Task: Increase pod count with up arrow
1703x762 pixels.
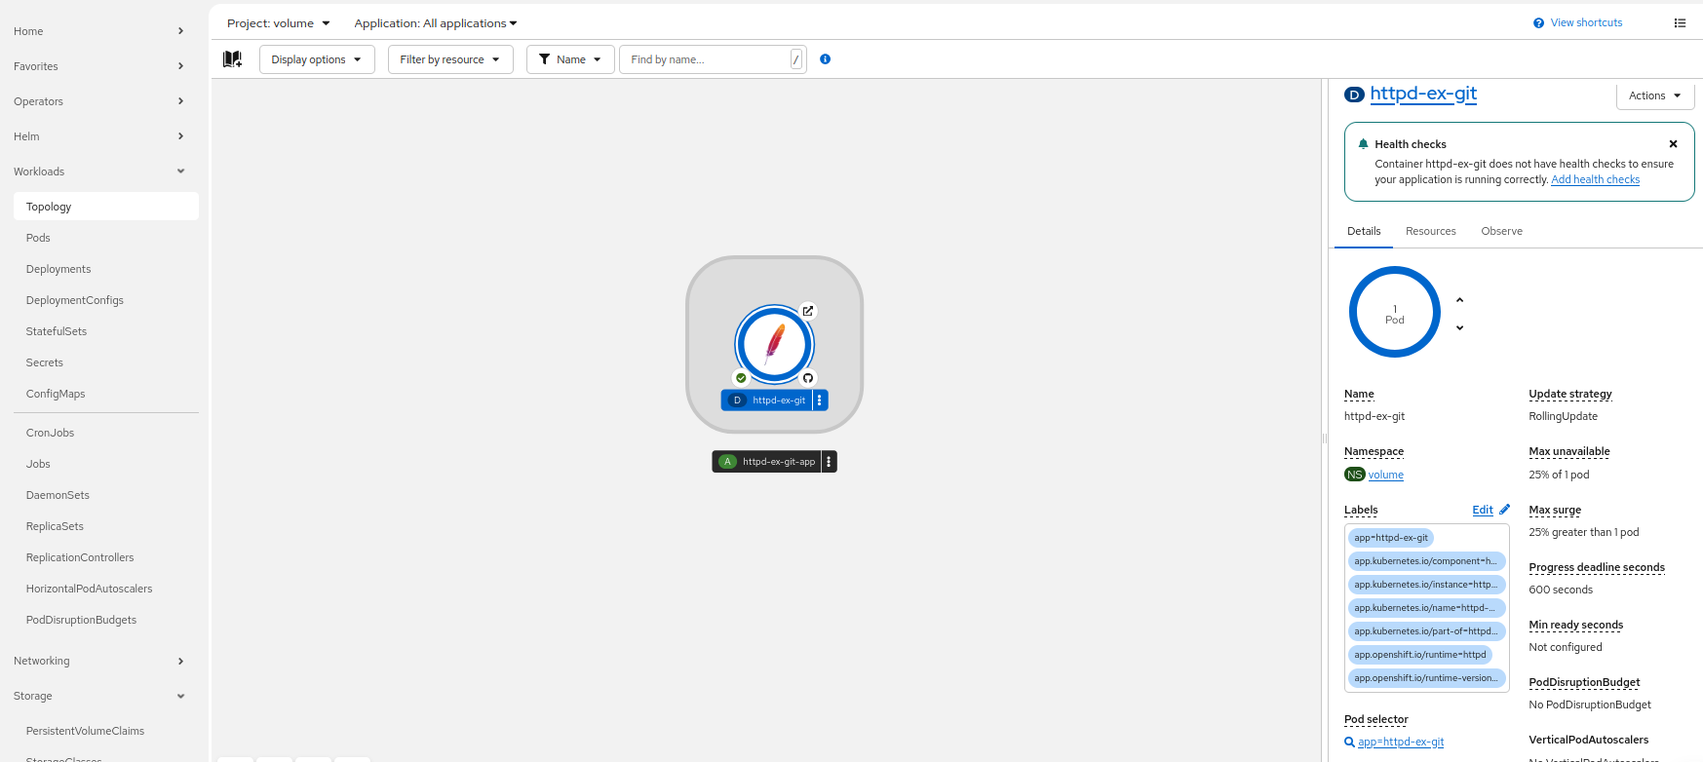Action: (1459, 300)
